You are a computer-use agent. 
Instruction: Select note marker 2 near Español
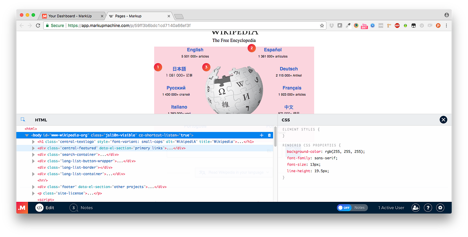[x=252, y=48]
